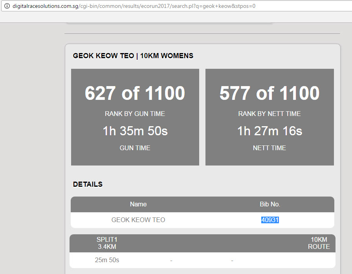Viewport: 352px width, 274px height.
Task: Click the 577 of 1100 rank figure
Action: 269,93
